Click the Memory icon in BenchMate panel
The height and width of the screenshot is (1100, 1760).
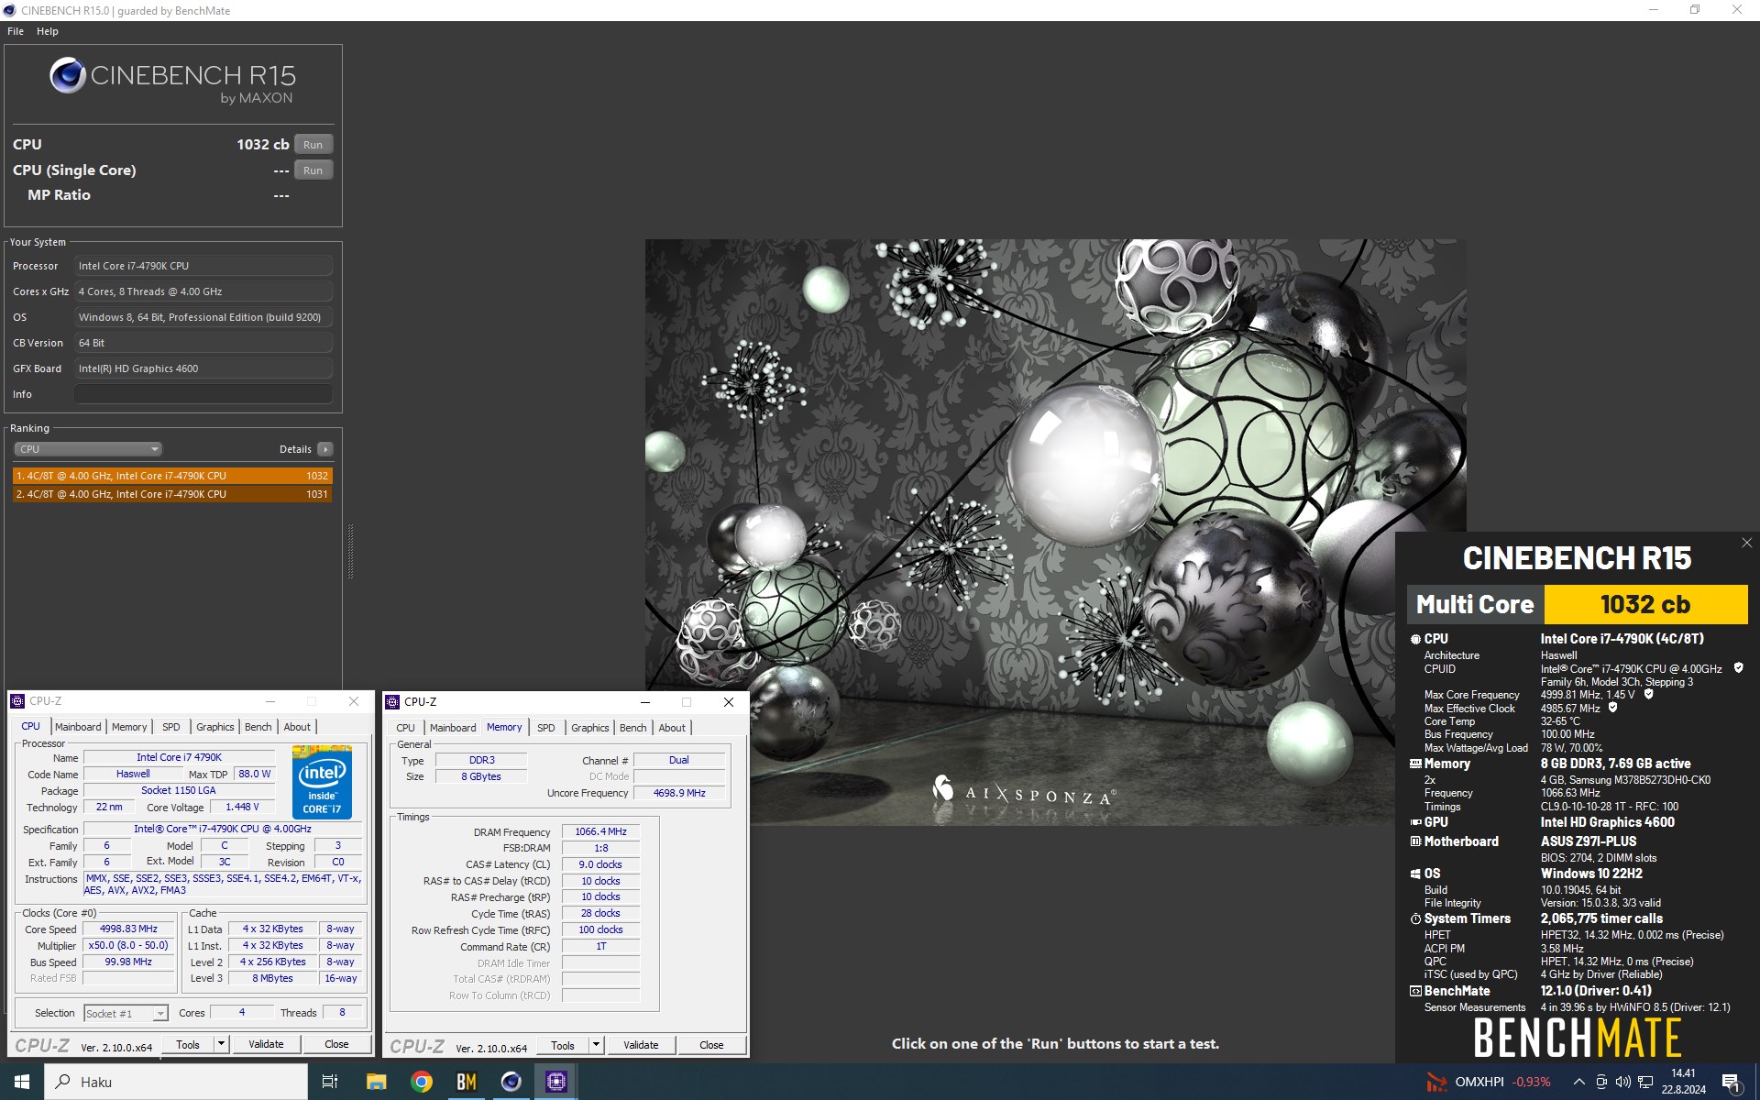pyautogui.click(x=1415, y=764)
